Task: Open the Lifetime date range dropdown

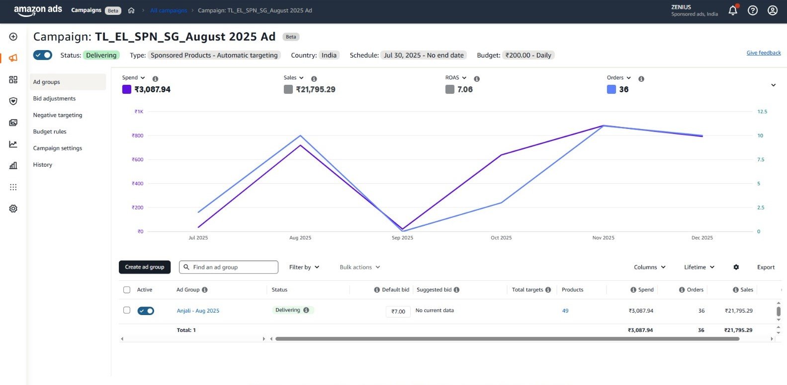Action: [699, 267]
